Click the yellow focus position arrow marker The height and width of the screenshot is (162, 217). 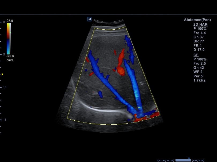point(3,74)
